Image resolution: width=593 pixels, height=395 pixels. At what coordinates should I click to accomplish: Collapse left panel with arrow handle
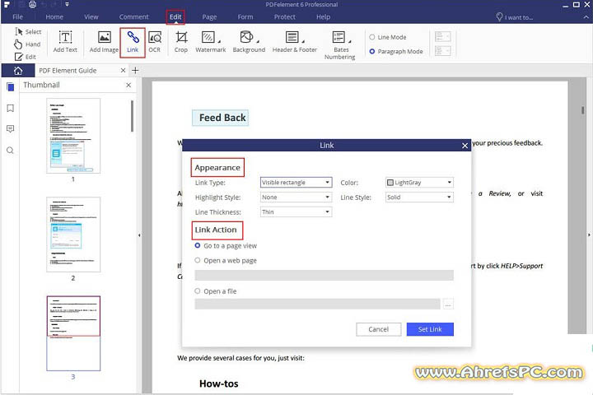139,235
